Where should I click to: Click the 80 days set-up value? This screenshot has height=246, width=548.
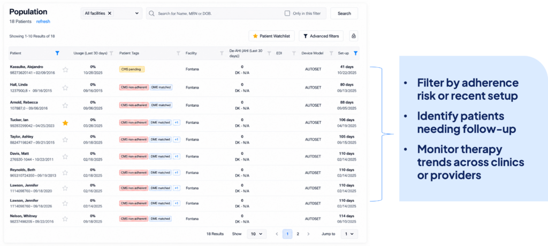(x=347, y=84)
